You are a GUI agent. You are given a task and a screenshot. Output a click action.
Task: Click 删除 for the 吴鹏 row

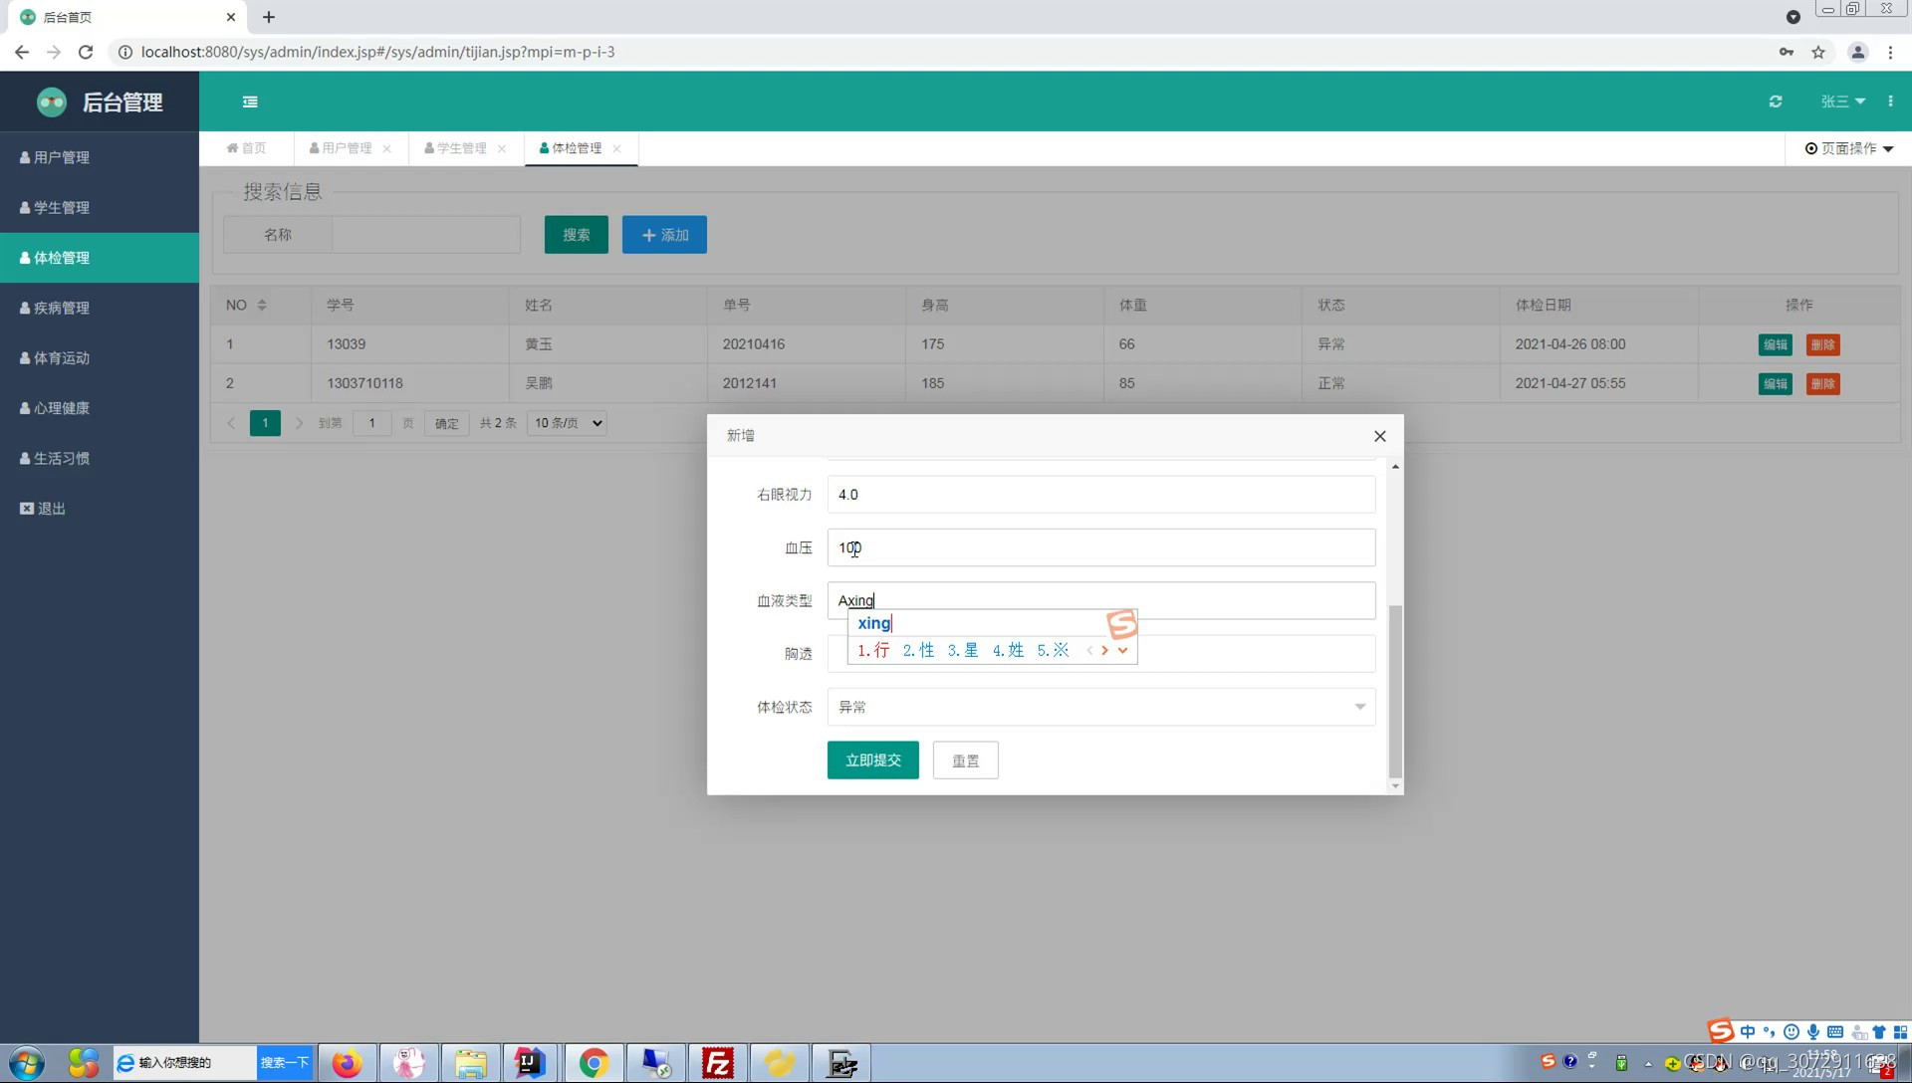(x=1823, y=383)
